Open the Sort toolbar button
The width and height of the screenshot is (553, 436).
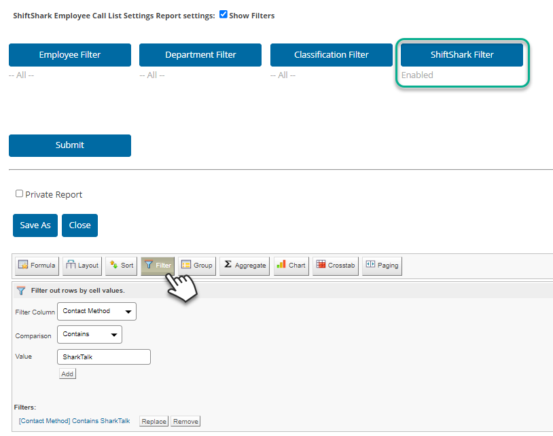pyautogui.click(x=122, y=266)
